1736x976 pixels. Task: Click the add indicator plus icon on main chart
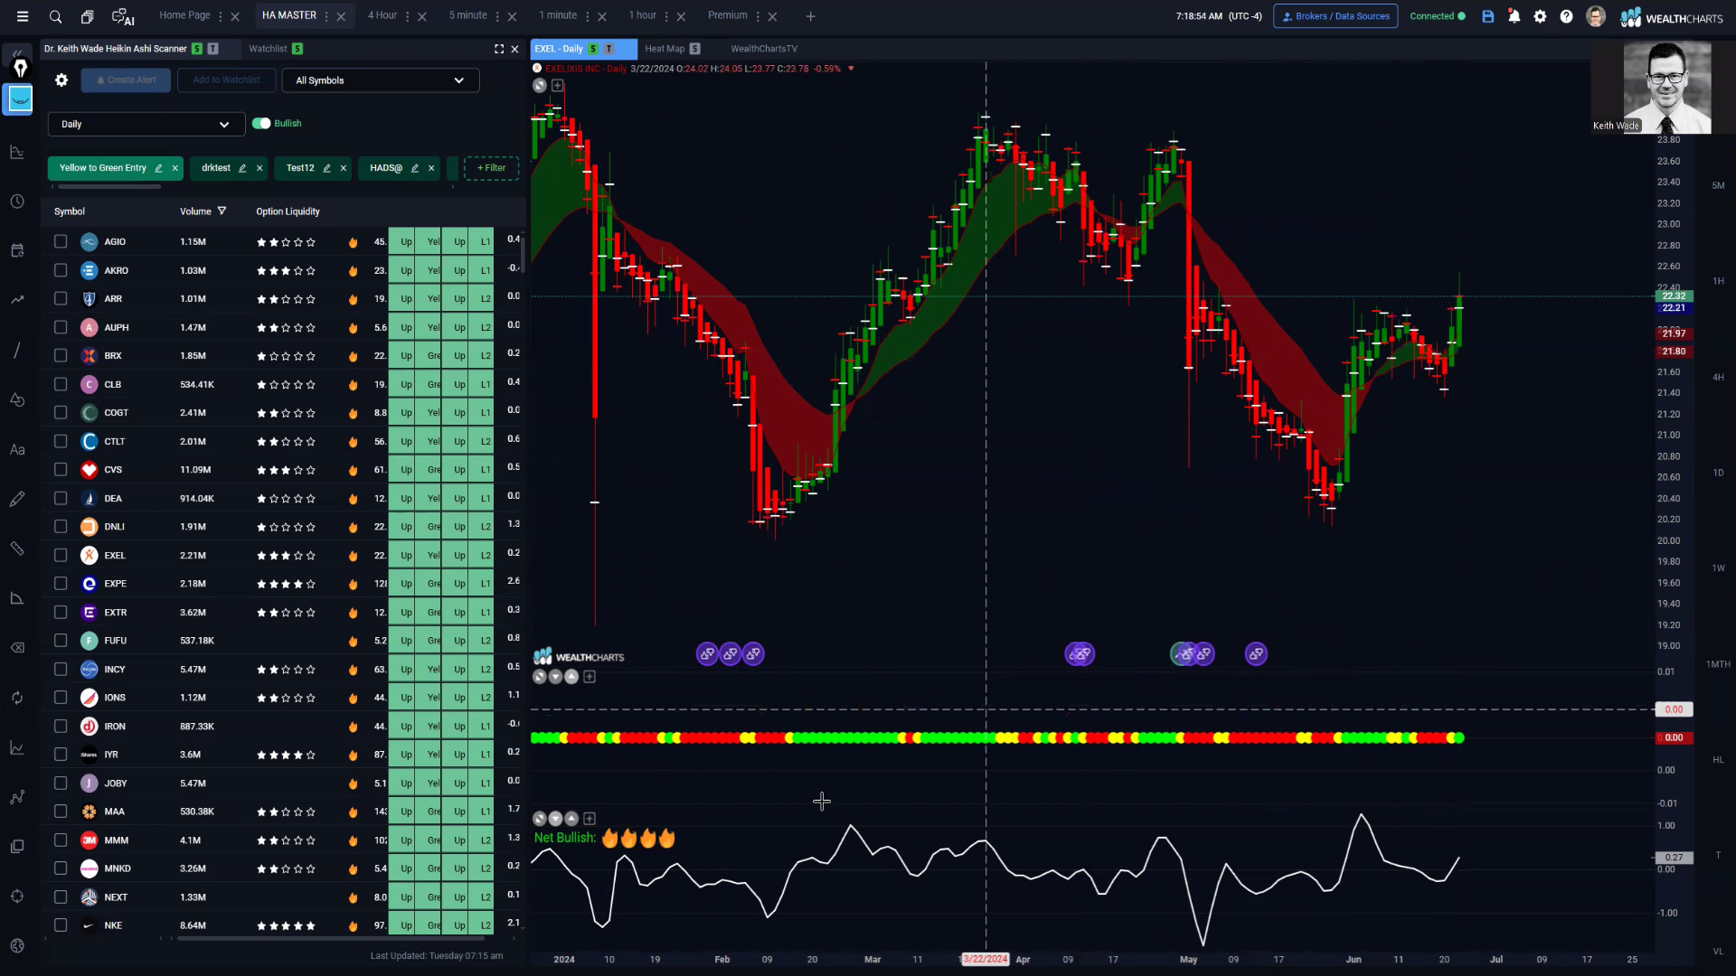point(558,85)
